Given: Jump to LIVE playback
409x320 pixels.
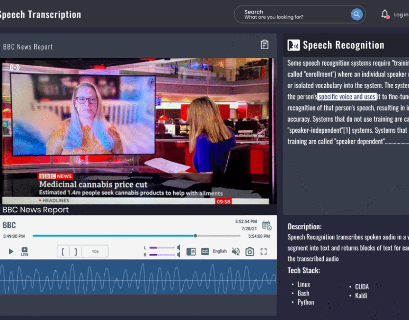Looking at the screenshot, I should pos(24,251).
